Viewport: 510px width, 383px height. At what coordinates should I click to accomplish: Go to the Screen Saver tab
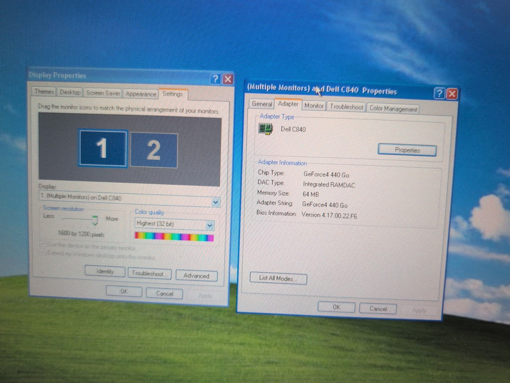pos(103,93)
